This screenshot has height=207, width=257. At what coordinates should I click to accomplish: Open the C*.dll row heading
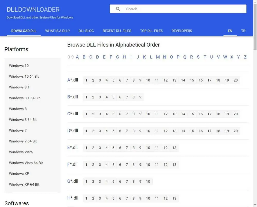[73, 114]
